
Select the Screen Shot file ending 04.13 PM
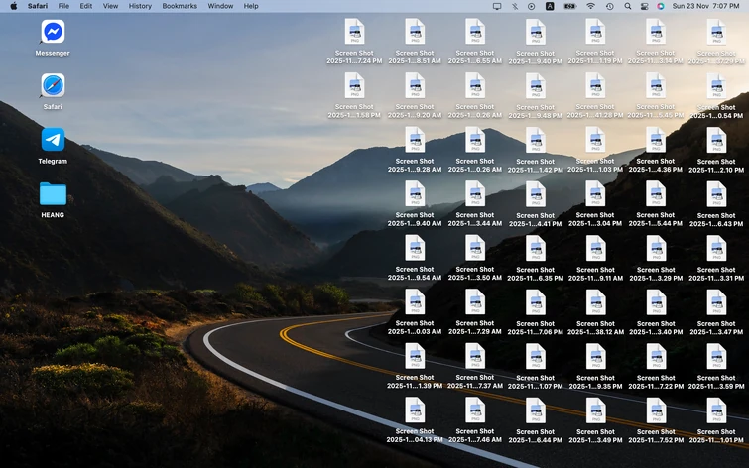point(415,411)
